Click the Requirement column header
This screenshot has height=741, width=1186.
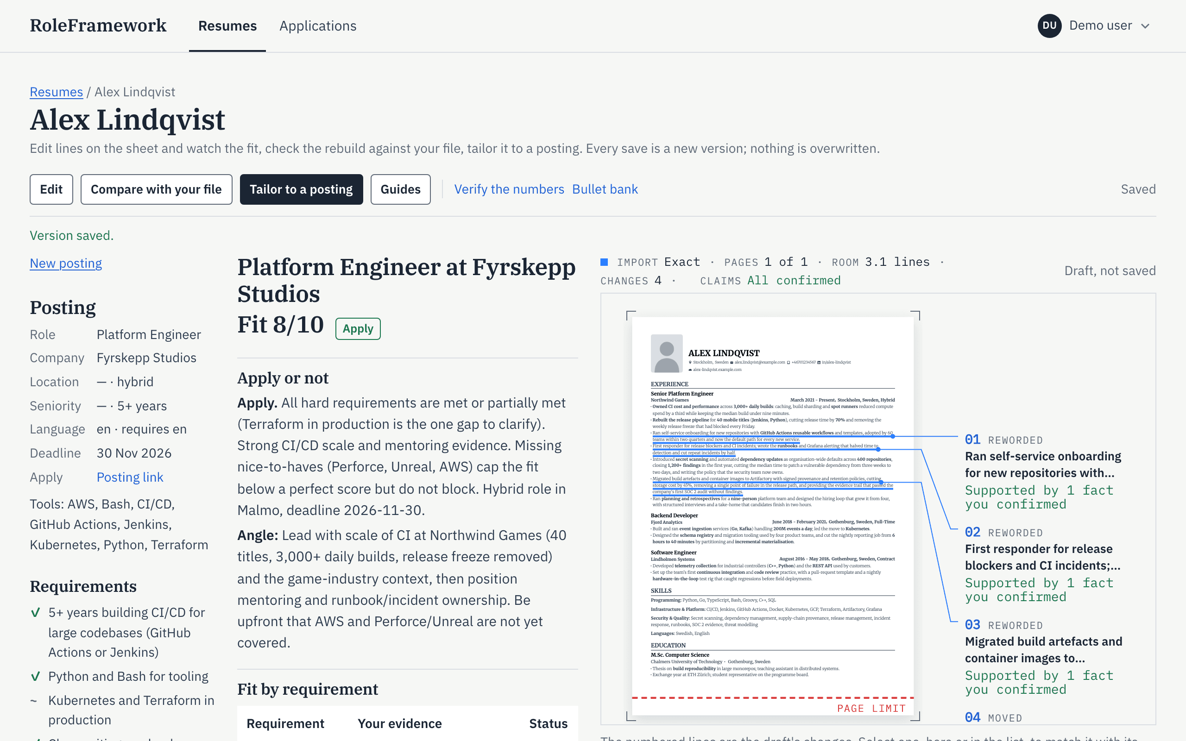[285, 723]
